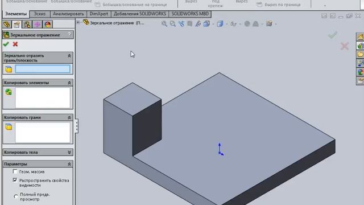
Task: Accept feature with viewport corner green checkmark
Action: coord(332,35)
